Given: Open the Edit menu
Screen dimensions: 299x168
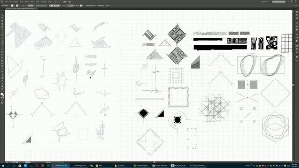Looking at the screenshot, I should pos(11,2).
